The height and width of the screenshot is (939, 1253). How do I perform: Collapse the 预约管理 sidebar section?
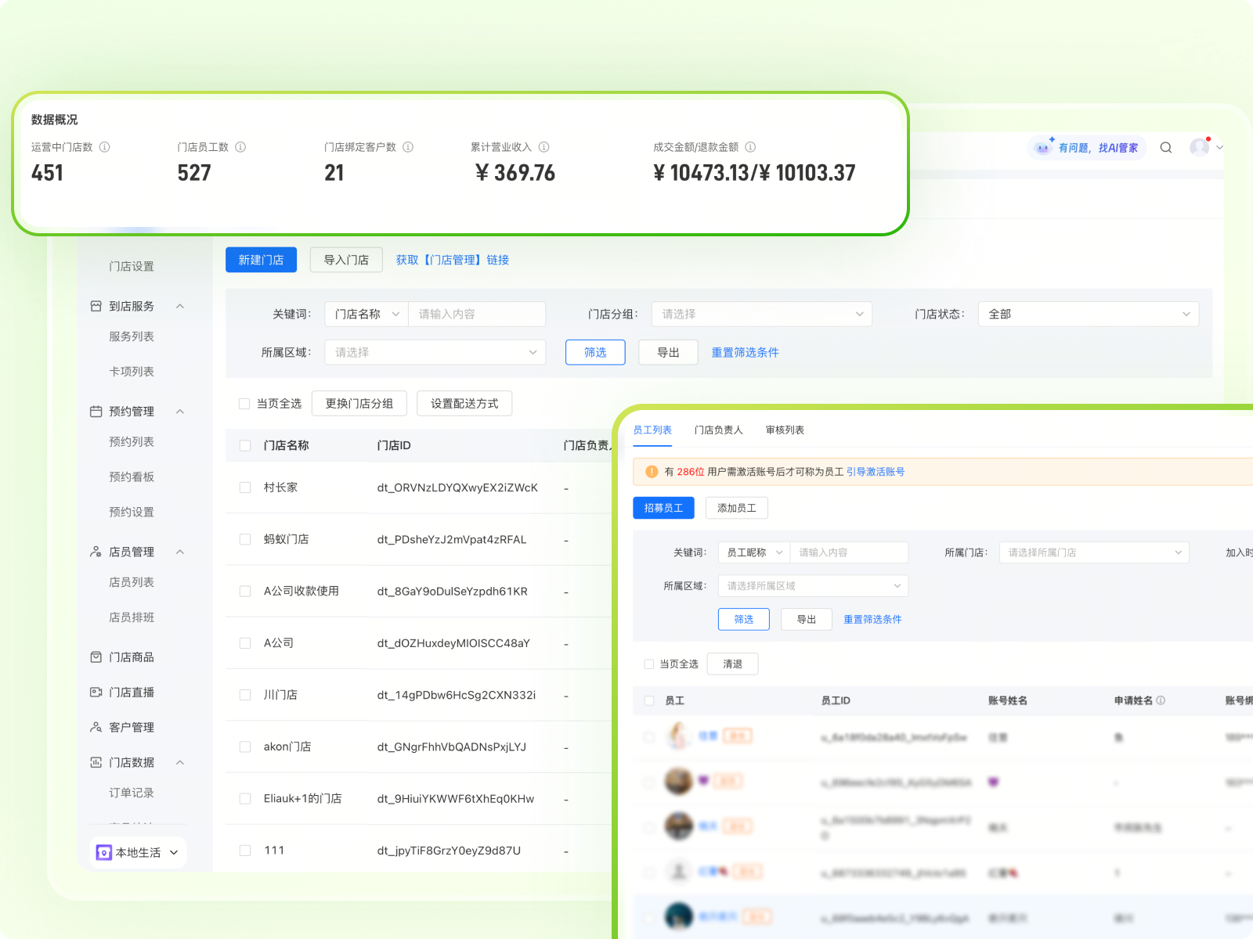180,412
